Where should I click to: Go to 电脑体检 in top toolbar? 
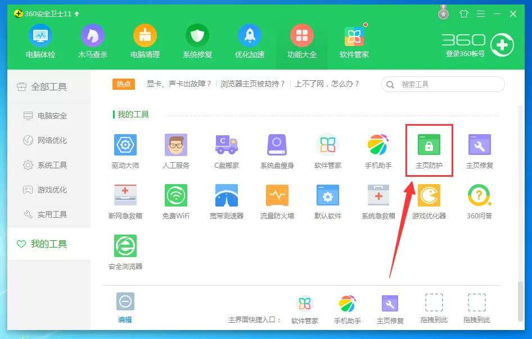pyautogui.click(x=40, y=42)
